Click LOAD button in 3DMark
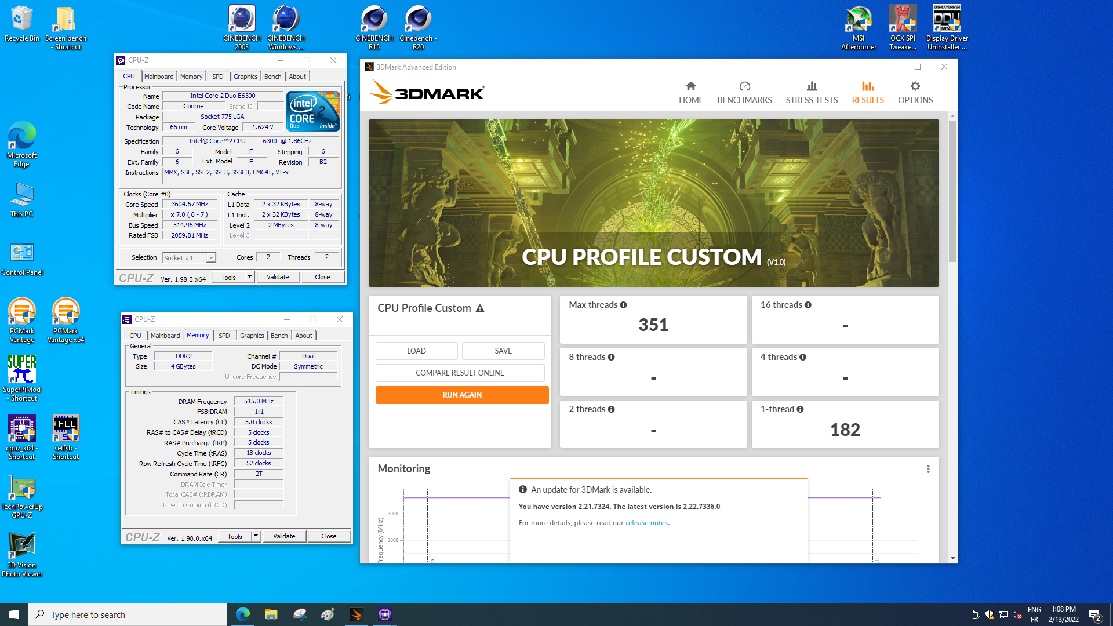 coord(416,351)
